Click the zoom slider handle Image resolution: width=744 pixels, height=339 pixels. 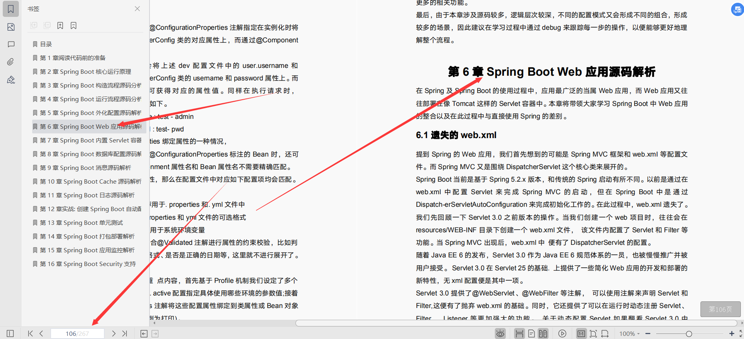pos(689,334)
